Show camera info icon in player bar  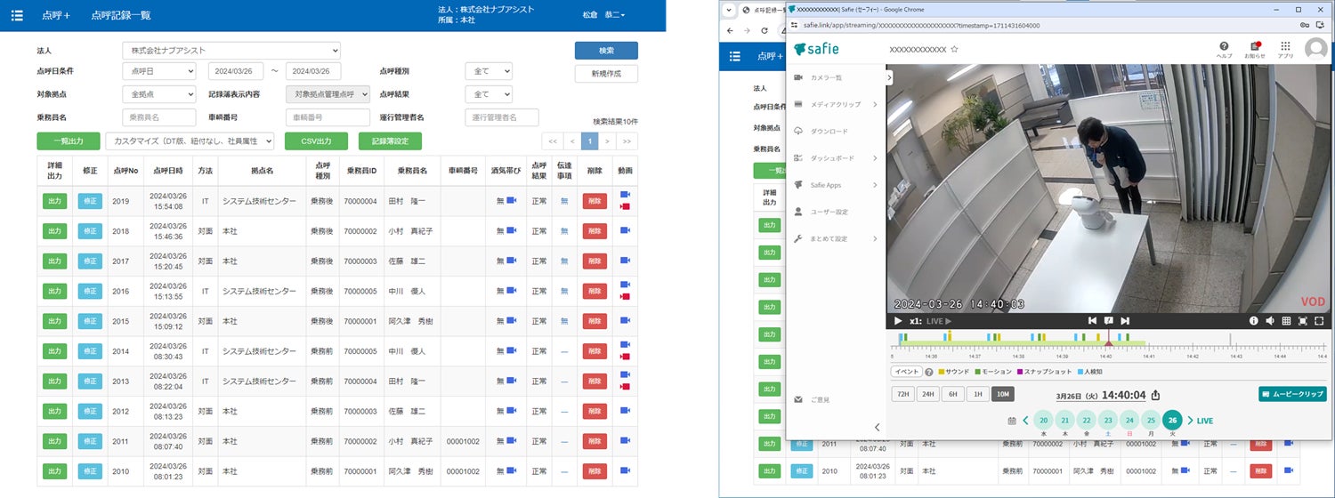pos(1254,320)
